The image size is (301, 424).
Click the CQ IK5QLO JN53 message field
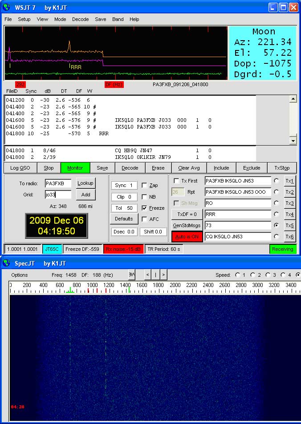tap(238, 237)
